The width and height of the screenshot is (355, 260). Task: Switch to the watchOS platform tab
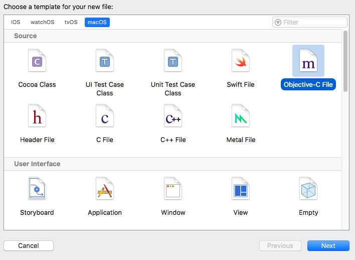click(x=42, y=22)
